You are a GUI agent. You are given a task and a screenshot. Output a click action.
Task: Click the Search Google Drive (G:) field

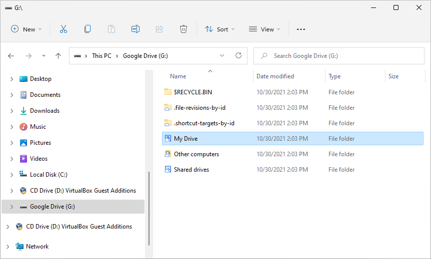pyautogui.click(x=339, y=56)
